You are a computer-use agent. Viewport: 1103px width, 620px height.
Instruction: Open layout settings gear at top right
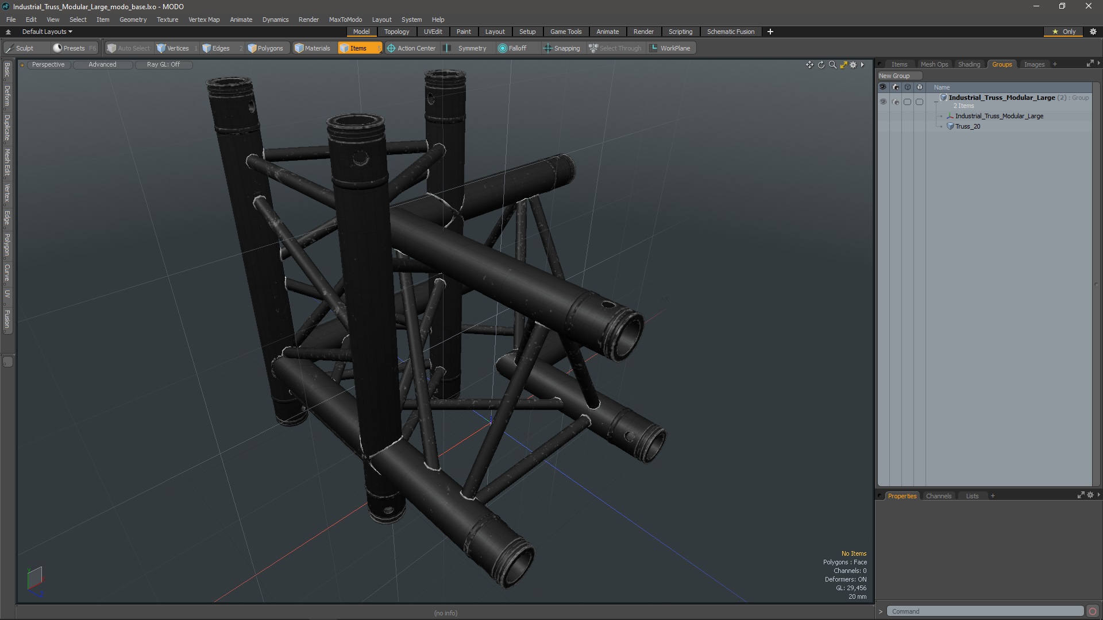pos(1093,32)
